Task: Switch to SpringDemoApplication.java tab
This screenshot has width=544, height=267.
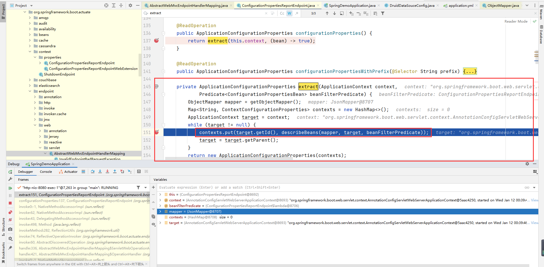Action: (352, 5)
